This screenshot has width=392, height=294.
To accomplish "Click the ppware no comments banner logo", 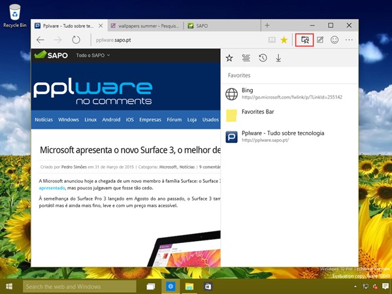I will point(93,91).
